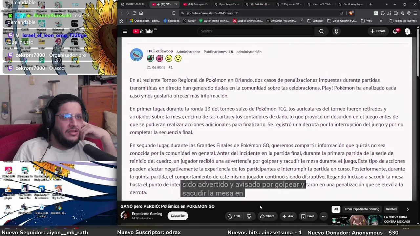Open YouTube account avatar menu
Screen dimensions: 420x236
tap(408, 31)
